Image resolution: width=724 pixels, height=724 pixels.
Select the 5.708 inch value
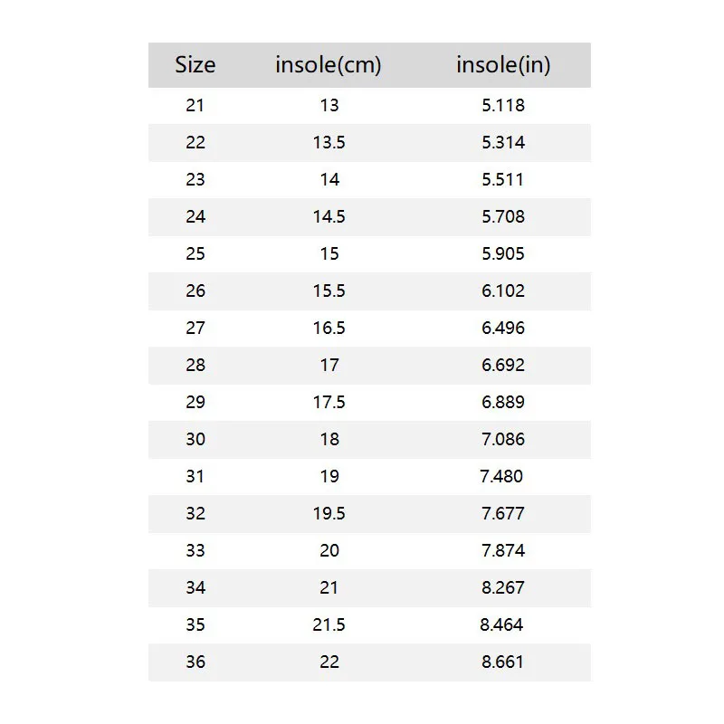point(503,216)
